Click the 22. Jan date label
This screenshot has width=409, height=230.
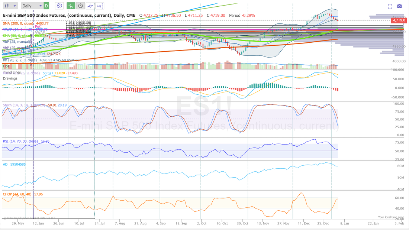[x=373, y=223]
